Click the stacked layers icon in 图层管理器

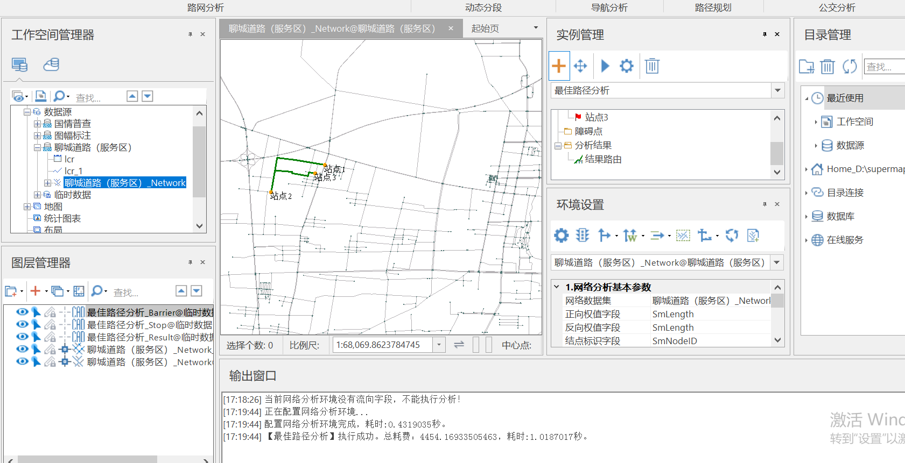point(57,291)
